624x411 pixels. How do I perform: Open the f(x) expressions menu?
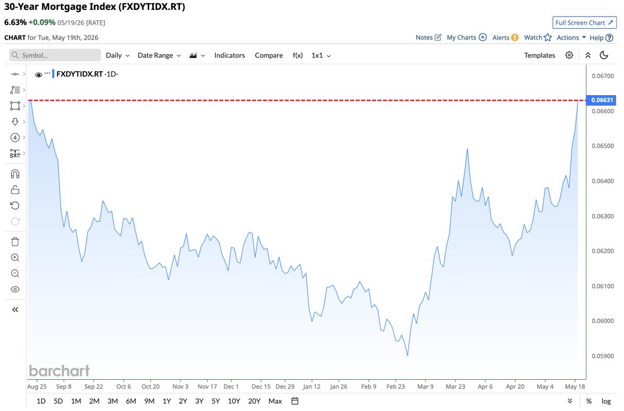coord(298,55)
